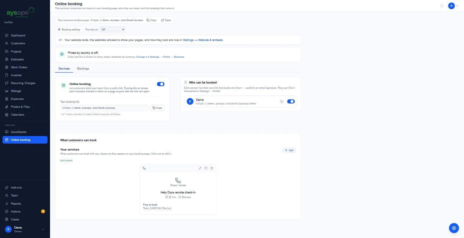Click the Estimates item in the sidebar
Screen dimensions: 464x238
pyautogui.click(x=25, y=59)
